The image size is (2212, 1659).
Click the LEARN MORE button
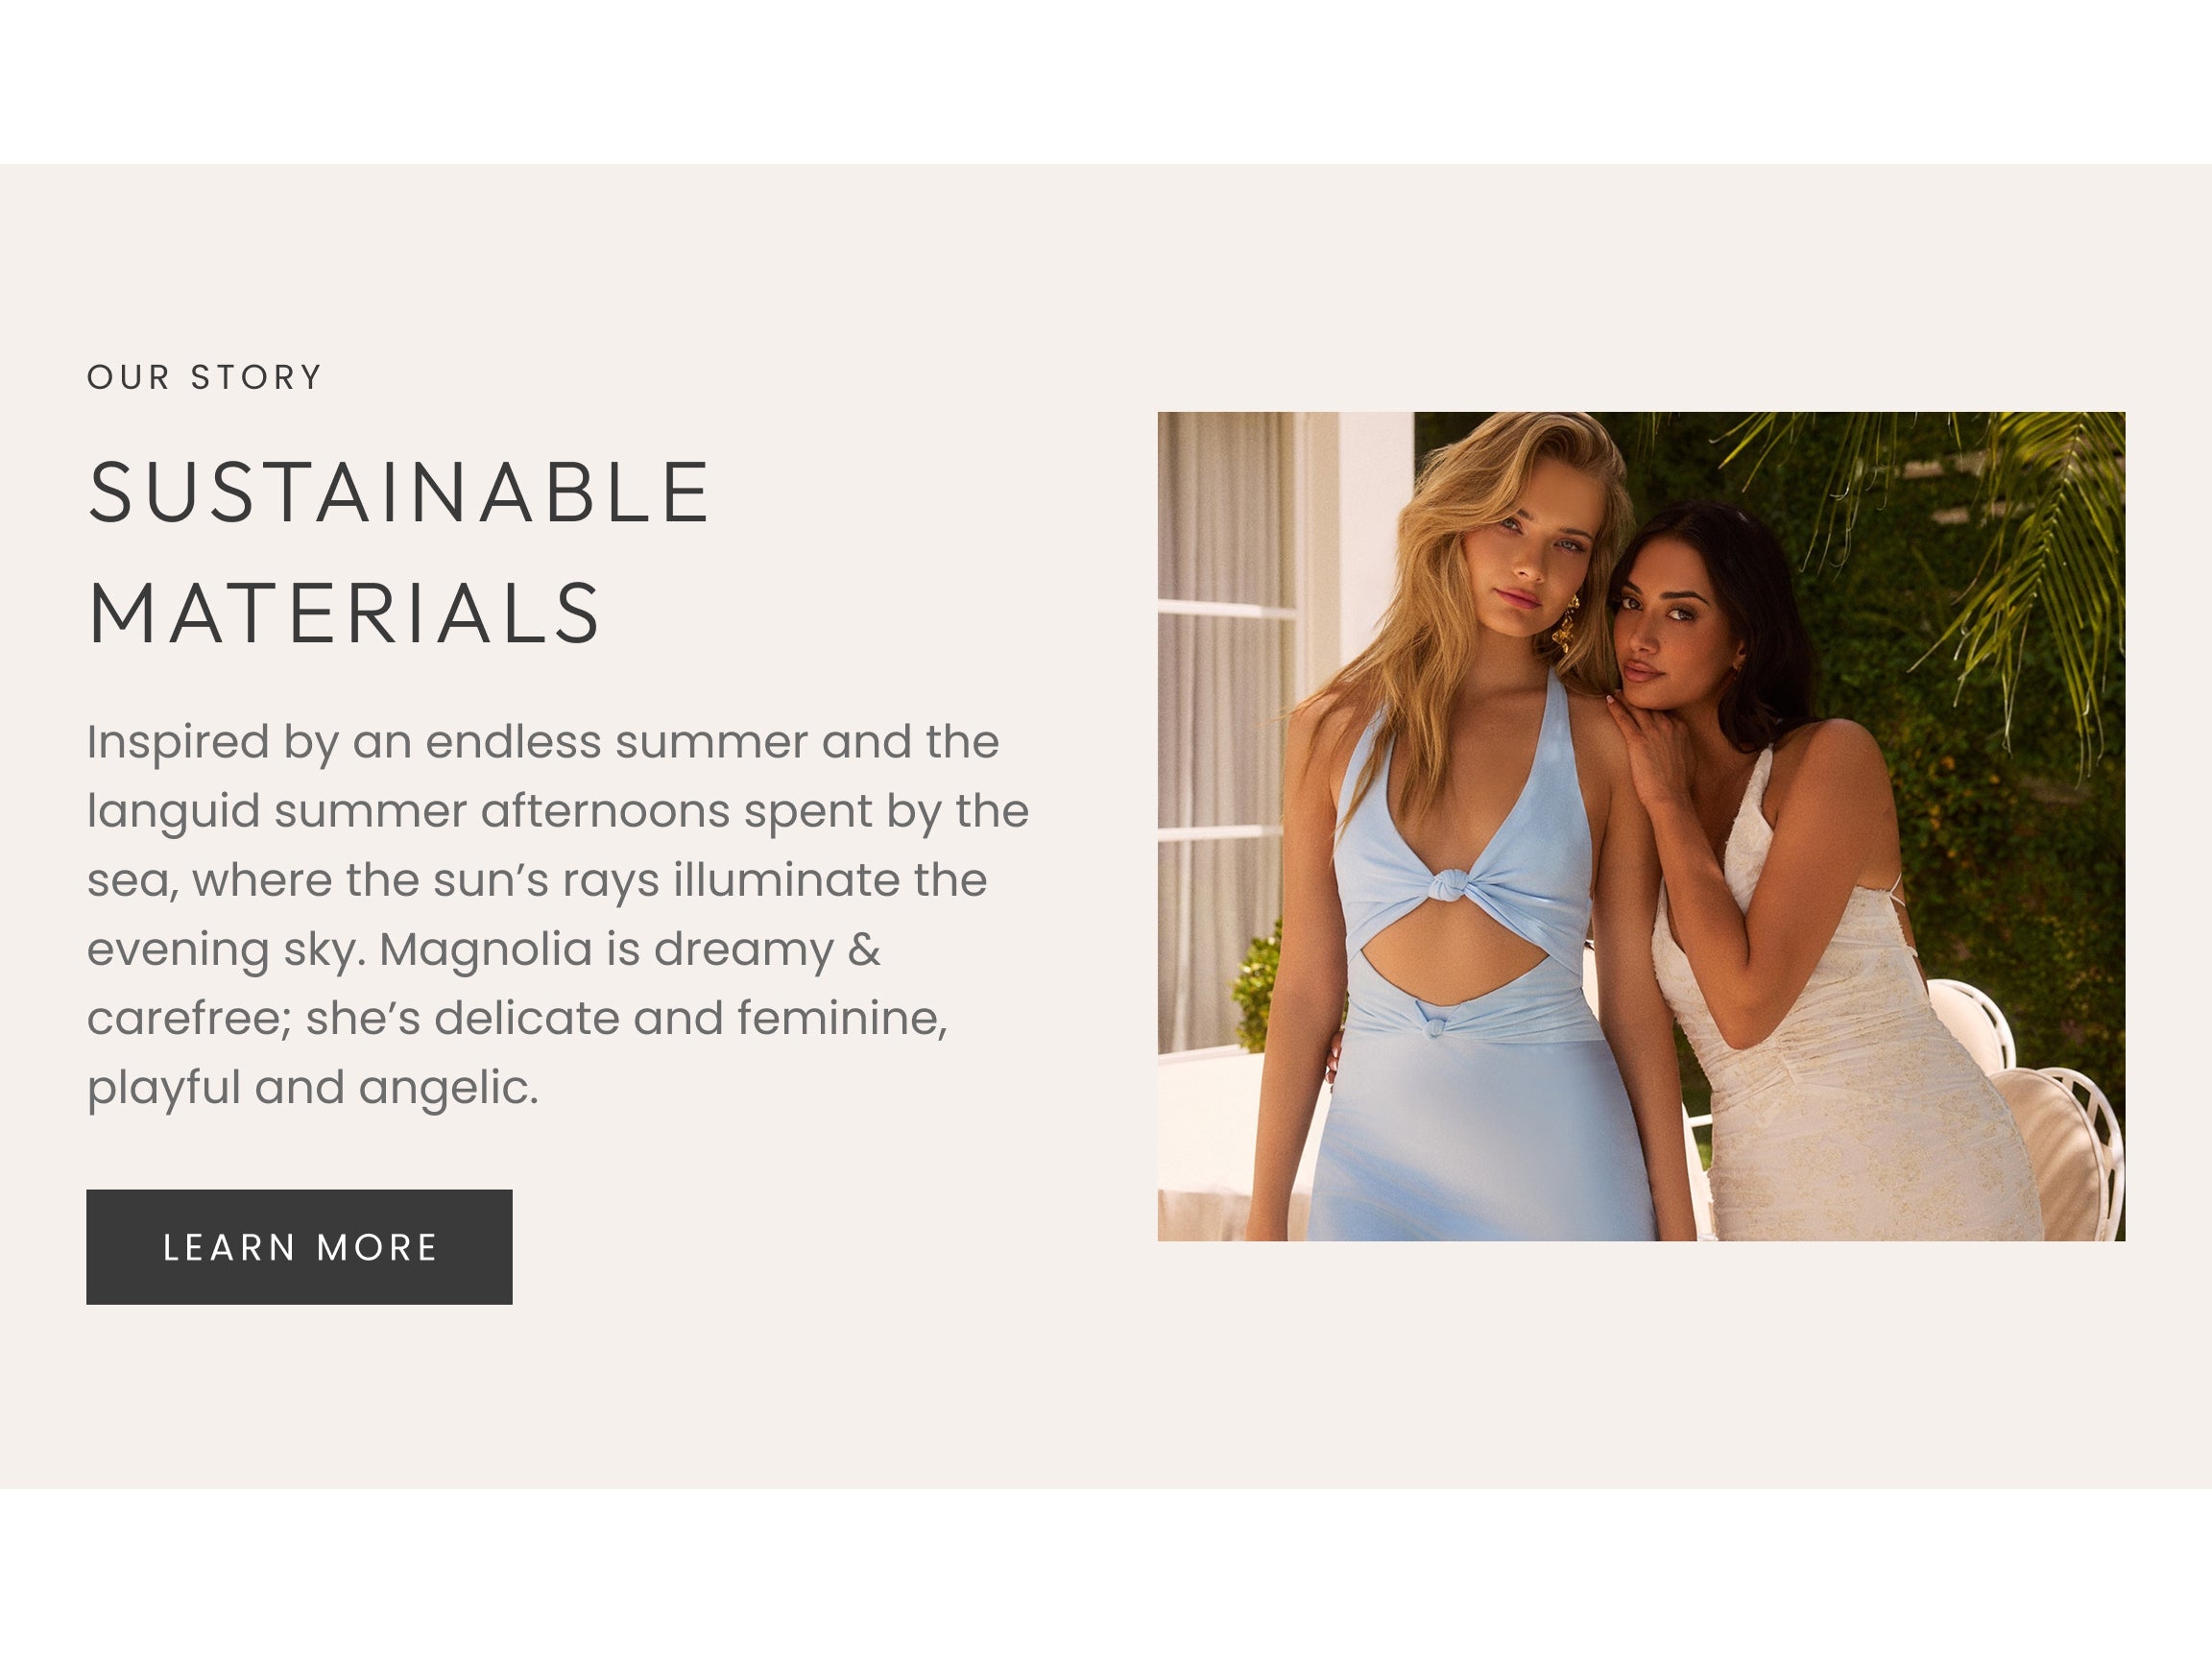(299, 1247)
